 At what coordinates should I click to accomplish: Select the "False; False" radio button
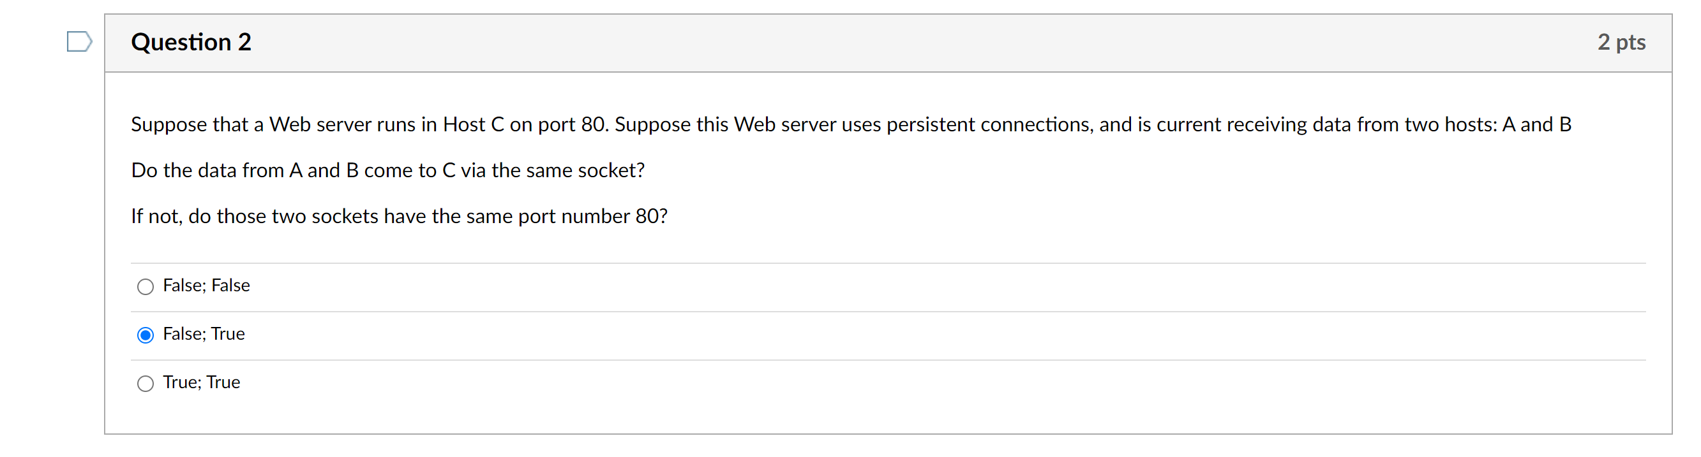(x=146, y=286)
